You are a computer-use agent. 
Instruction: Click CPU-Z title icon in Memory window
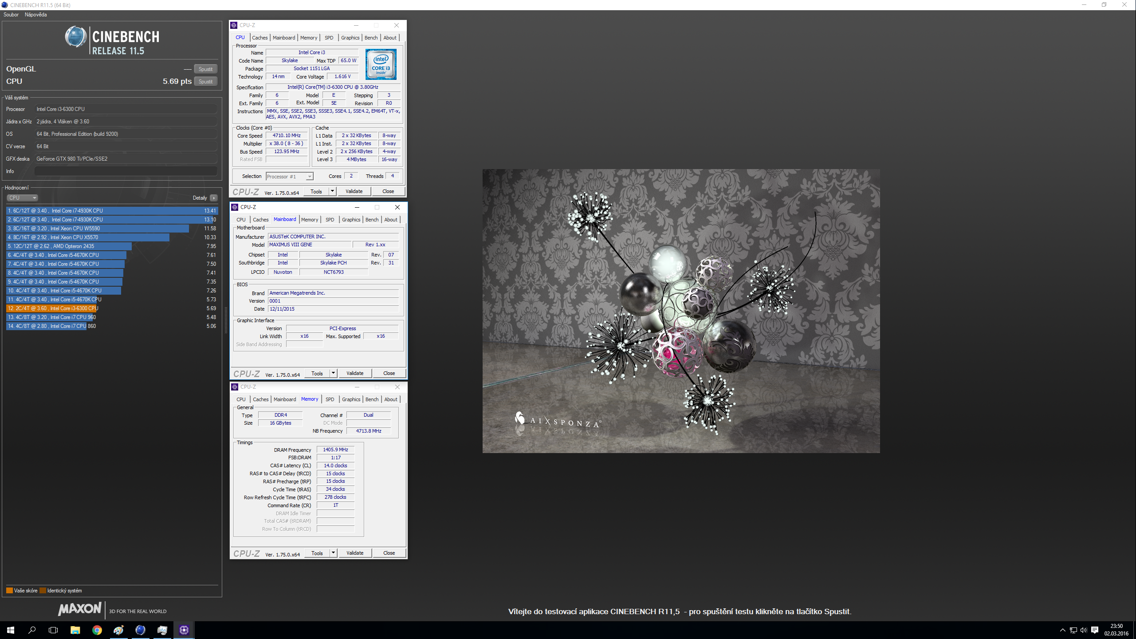[x=235, y=387]
